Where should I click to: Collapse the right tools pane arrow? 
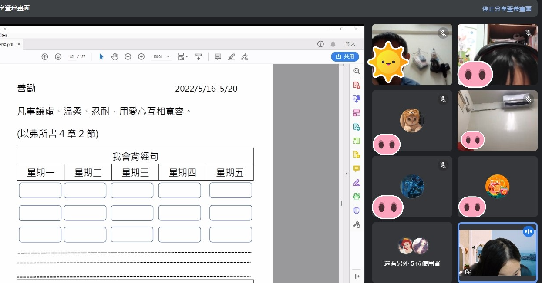click(x=347, y=174)
